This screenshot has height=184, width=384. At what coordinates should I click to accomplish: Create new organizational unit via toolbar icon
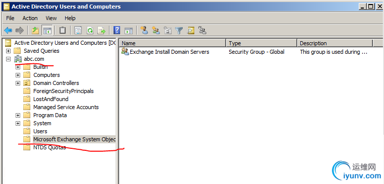pyautogui.click(x=168, y=31)
